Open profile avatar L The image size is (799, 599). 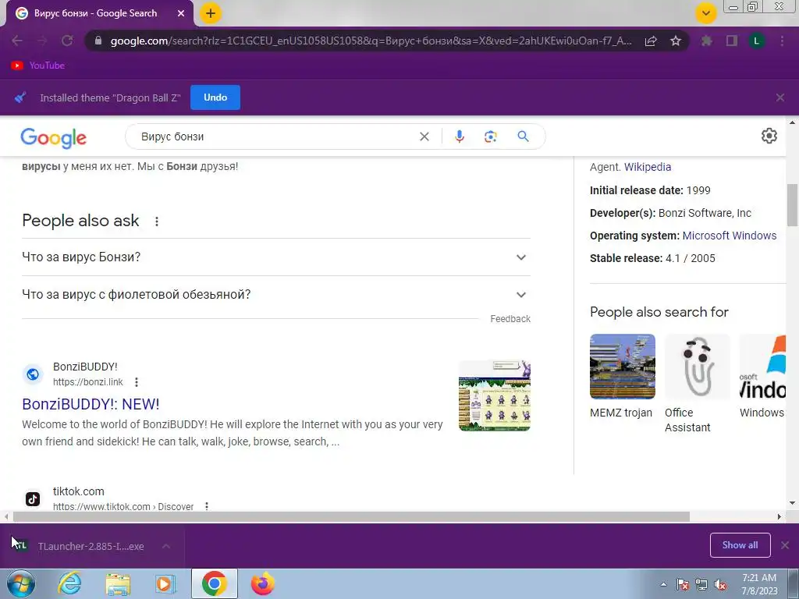tap(757, 41)
